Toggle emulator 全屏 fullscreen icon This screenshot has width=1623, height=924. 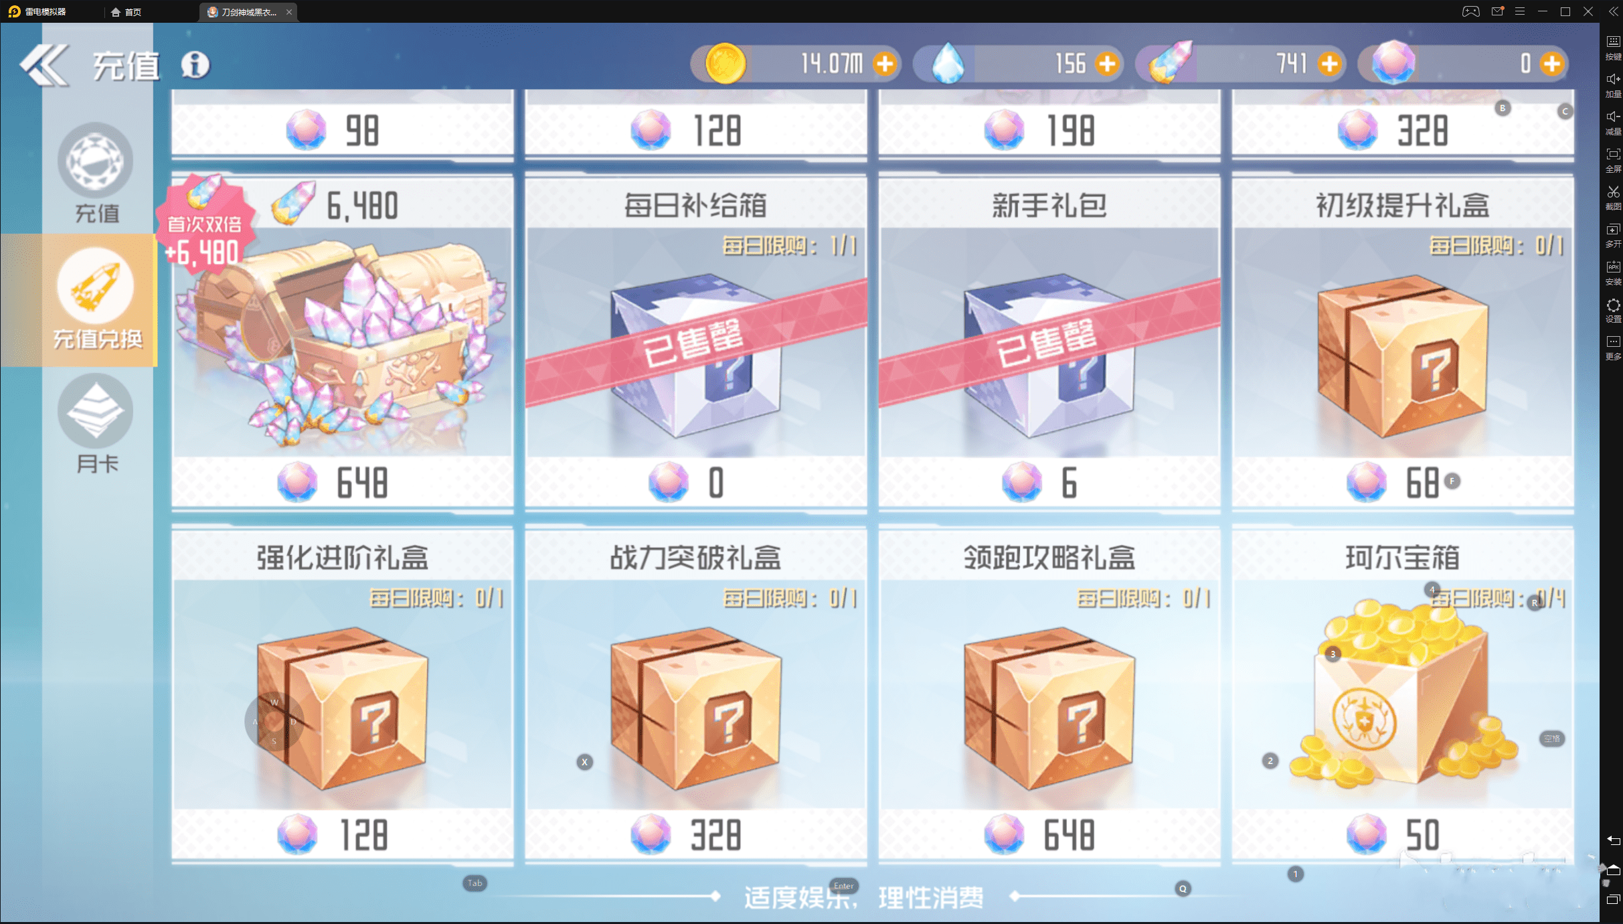click(1613, 160)
